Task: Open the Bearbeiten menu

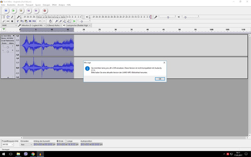Action: 11,5
